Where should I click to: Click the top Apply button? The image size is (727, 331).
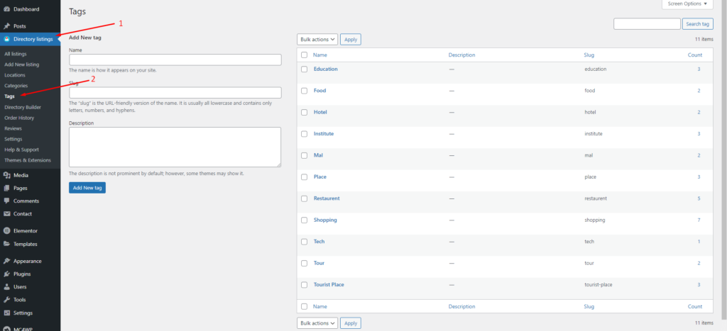(351, 40)
